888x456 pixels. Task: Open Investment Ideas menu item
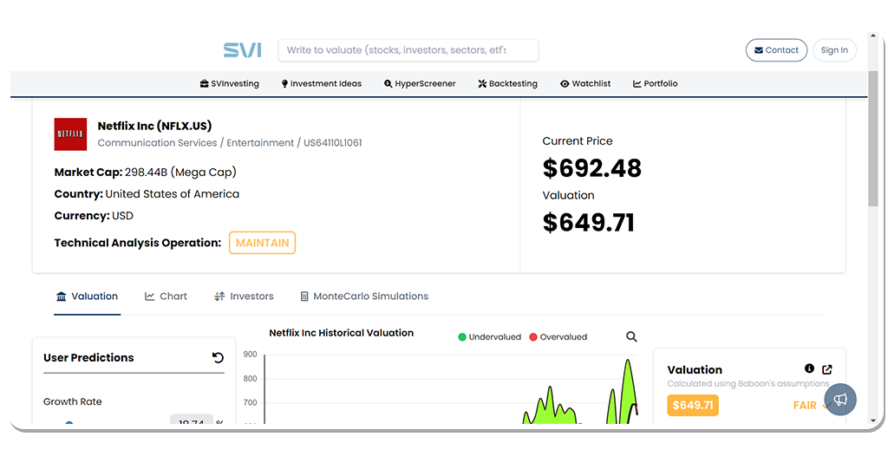click(x=321, y=84)
